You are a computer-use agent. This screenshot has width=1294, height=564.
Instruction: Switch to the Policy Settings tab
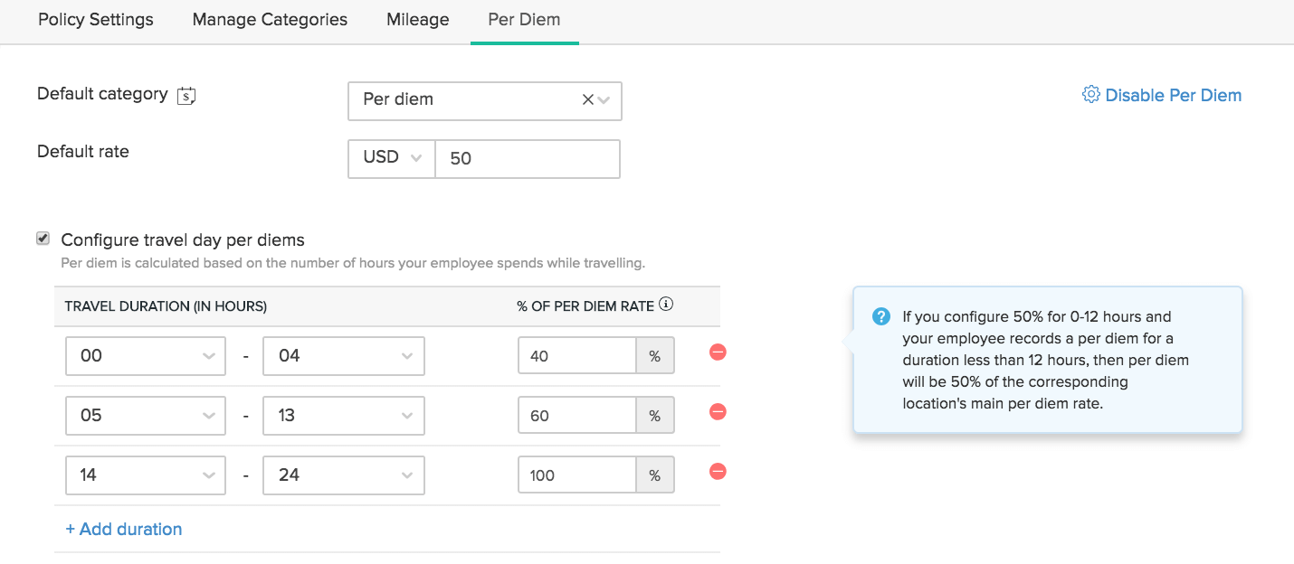(x=96, y=20)
